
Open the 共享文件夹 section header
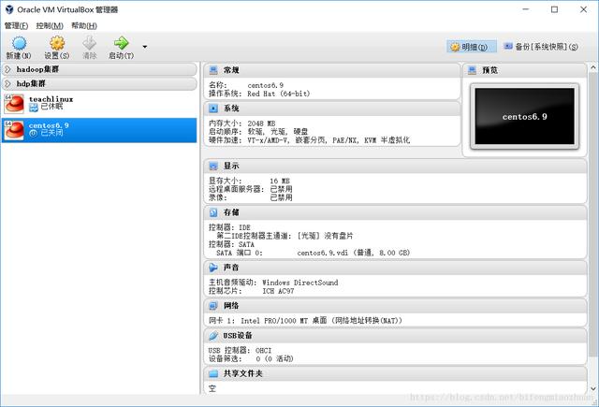tap(395, 373)
